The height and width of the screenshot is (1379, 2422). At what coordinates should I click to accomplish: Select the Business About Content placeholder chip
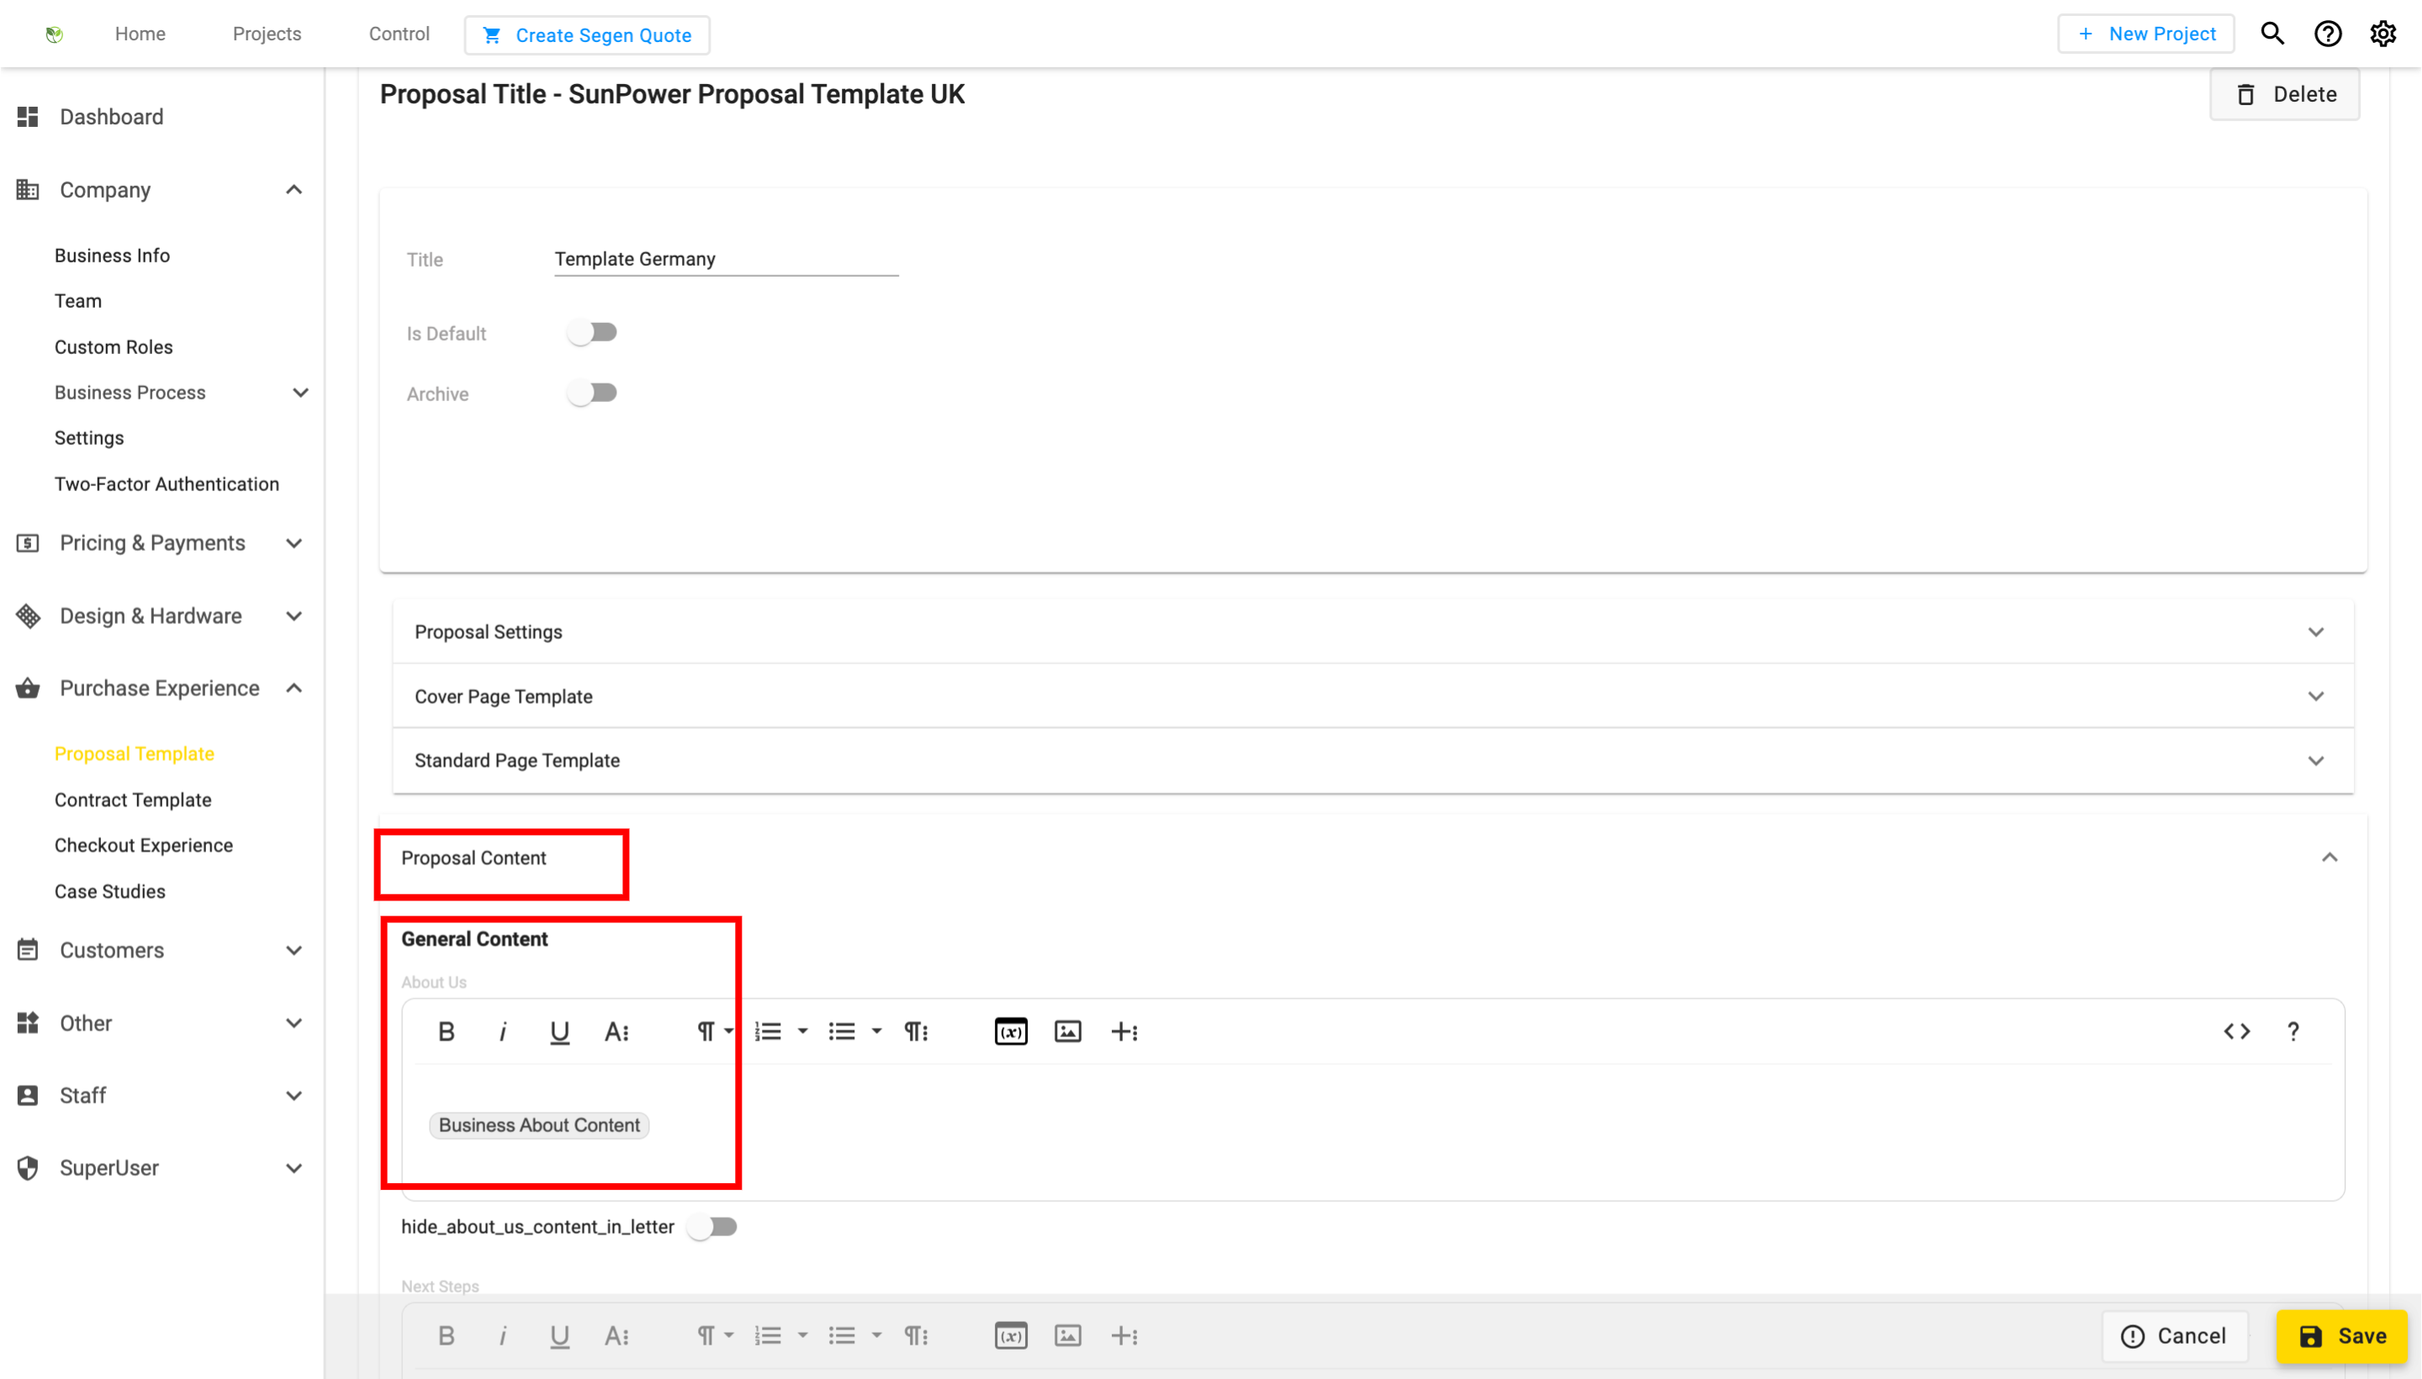[x=539, y=1126]
